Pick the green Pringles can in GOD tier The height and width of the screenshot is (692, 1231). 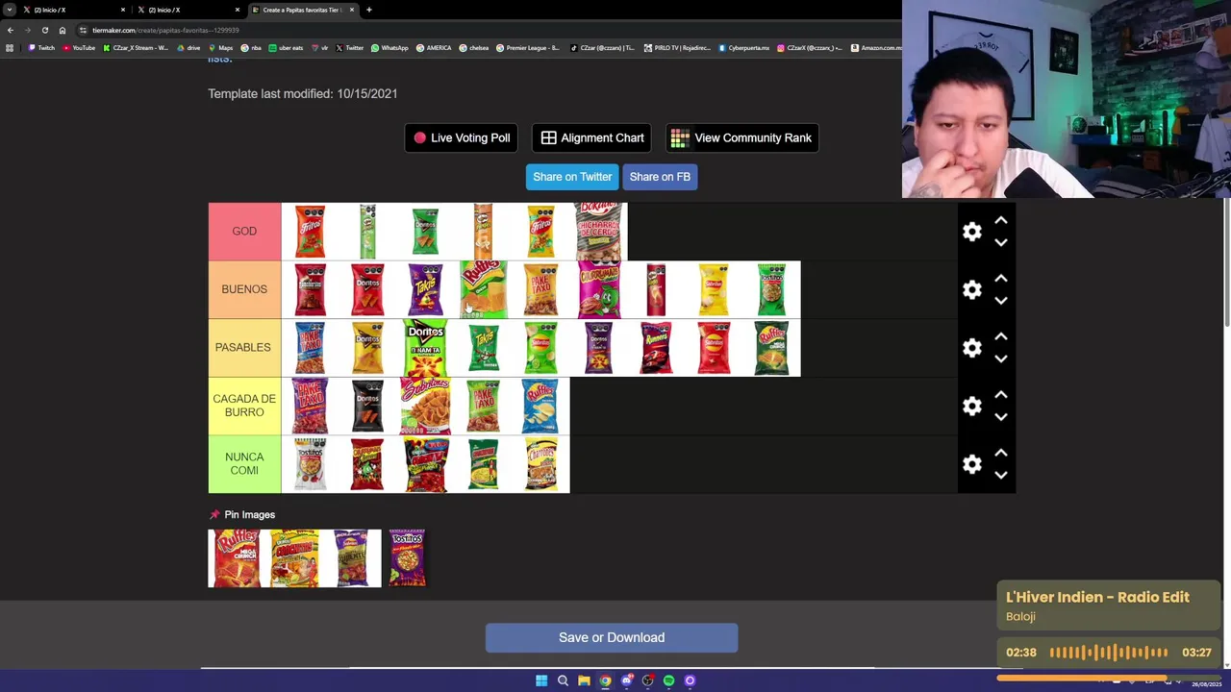[367, 232]
